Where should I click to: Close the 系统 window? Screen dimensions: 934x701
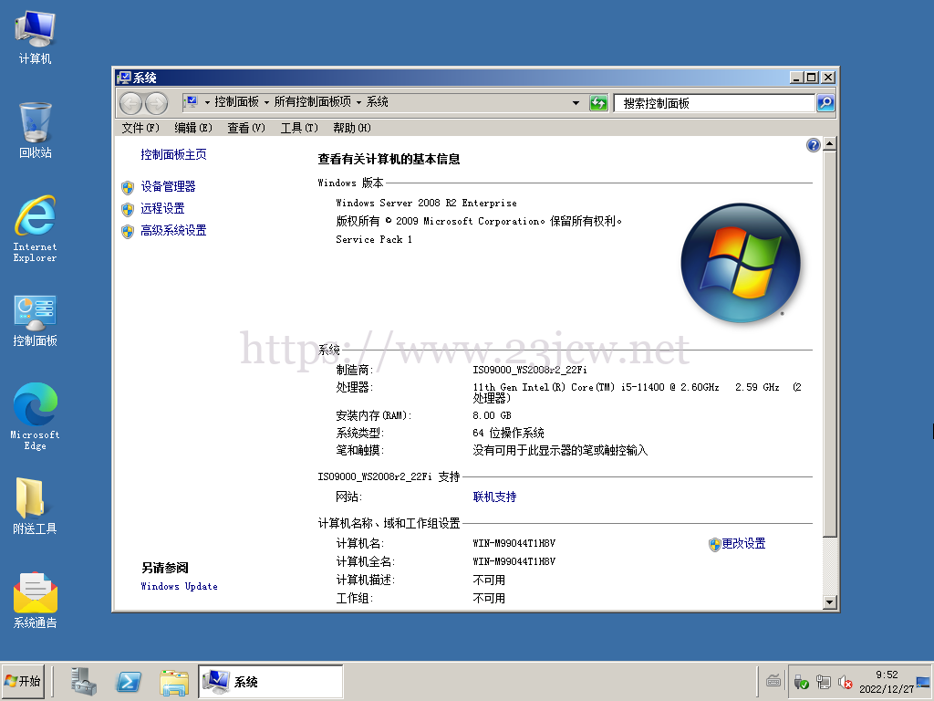click(x=828, y=78)
